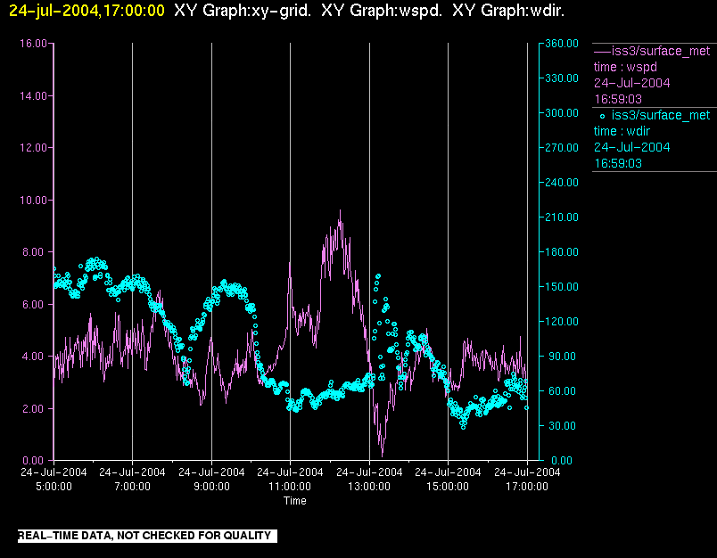Click the 10.00 left axis label
717x558 pixels.
pyautogui.click(x=33, y=201)
